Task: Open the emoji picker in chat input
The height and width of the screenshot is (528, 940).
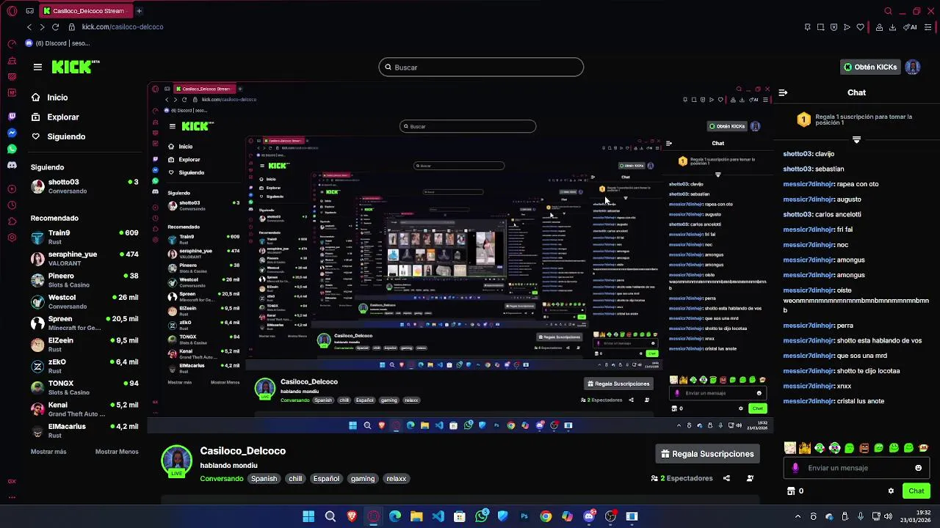Action: coord(918,468)
